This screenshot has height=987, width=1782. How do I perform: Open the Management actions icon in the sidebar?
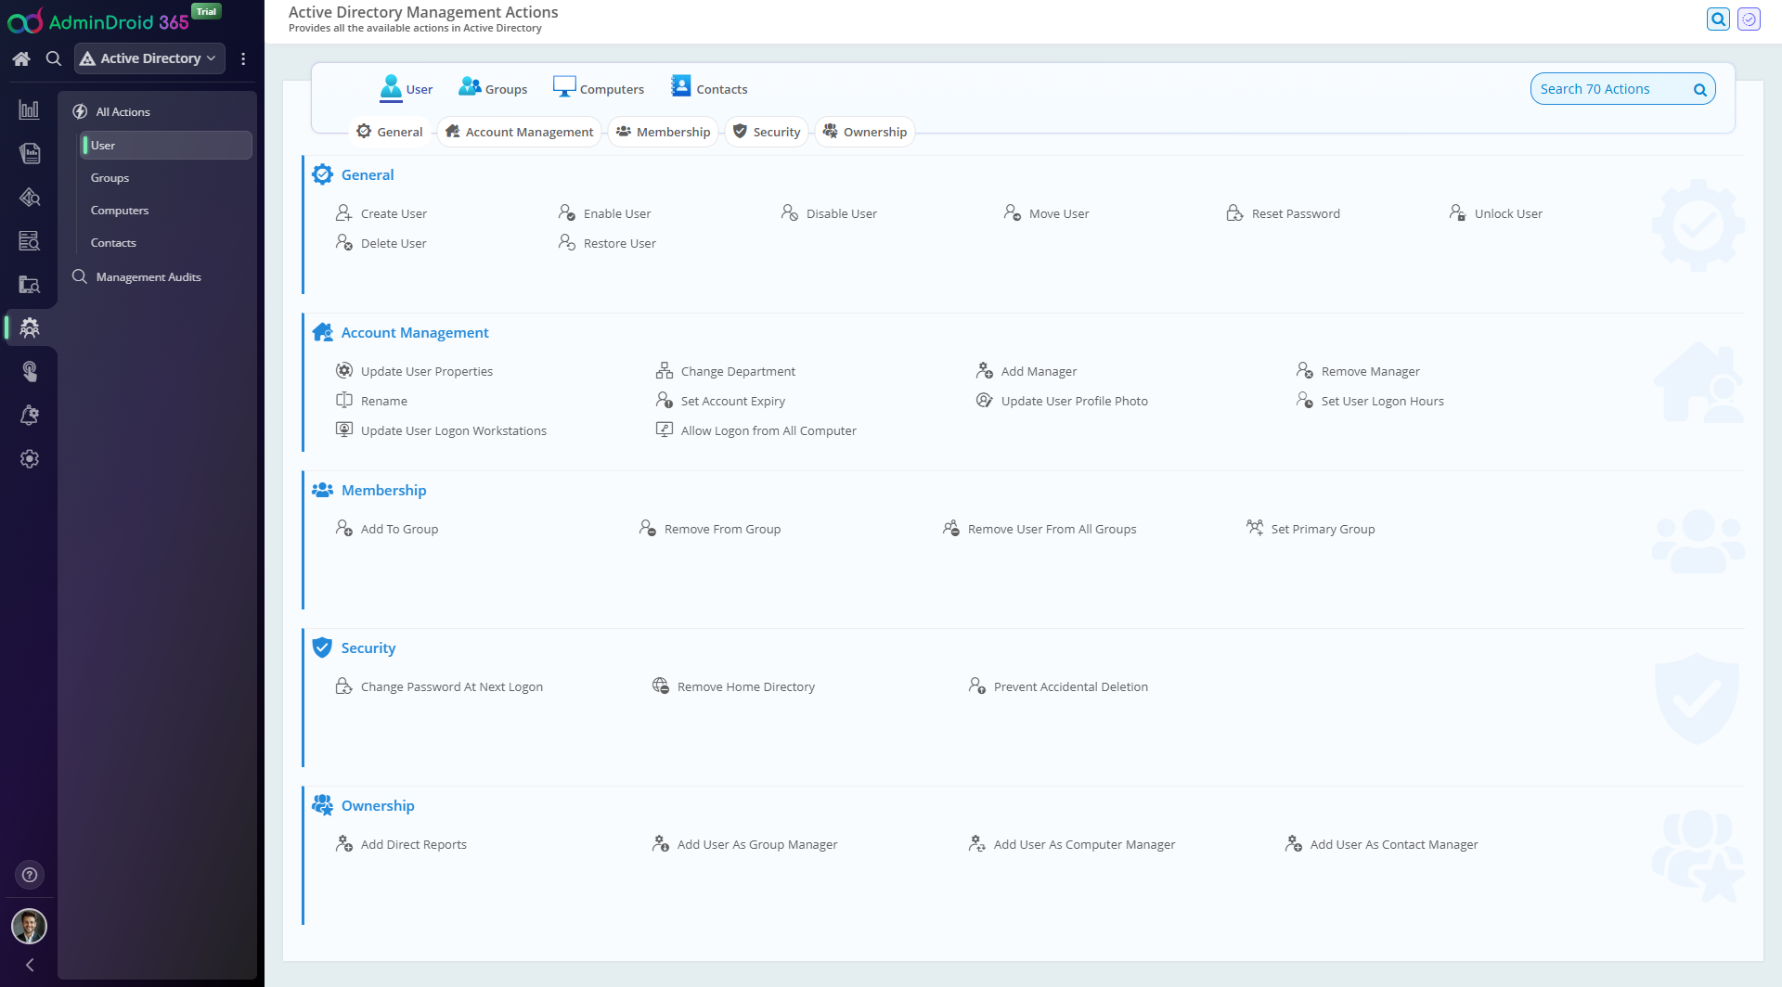click(30, 327)
